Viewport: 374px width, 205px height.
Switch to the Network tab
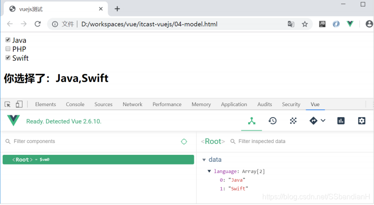click(x=132, y=104)
